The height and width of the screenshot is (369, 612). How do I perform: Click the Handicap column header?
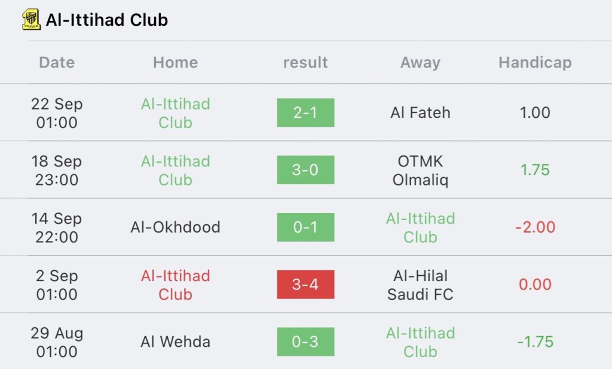click(535, 62)
